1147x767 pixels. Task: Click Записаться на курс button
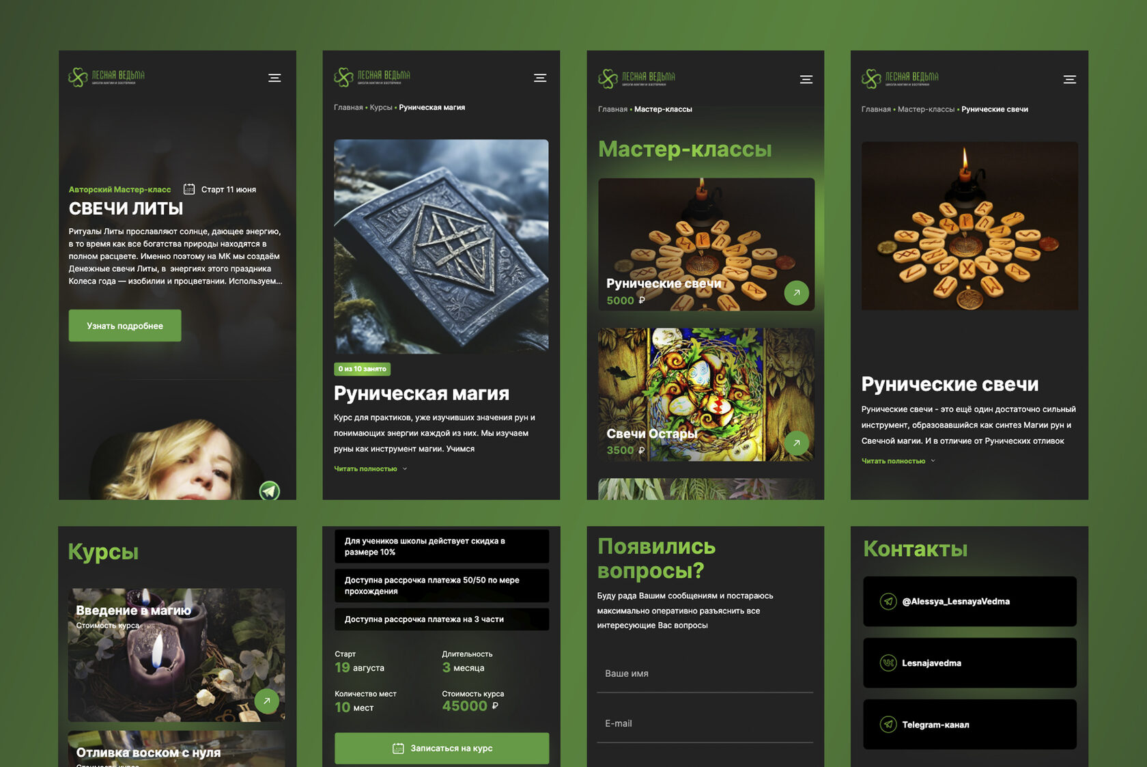coord(442,749)
